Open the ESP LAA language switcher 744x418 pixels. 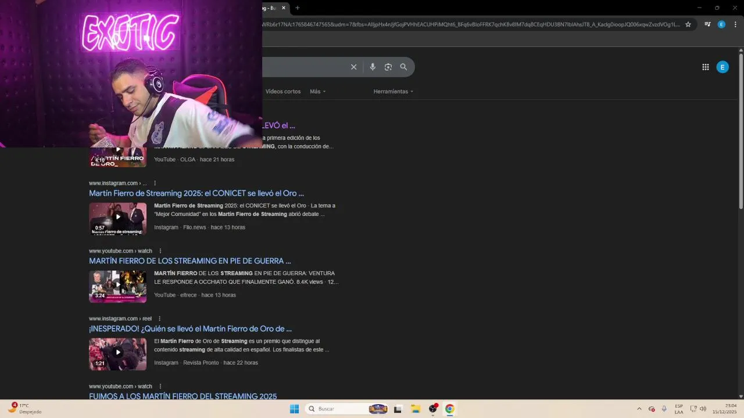tap(679, 409)
